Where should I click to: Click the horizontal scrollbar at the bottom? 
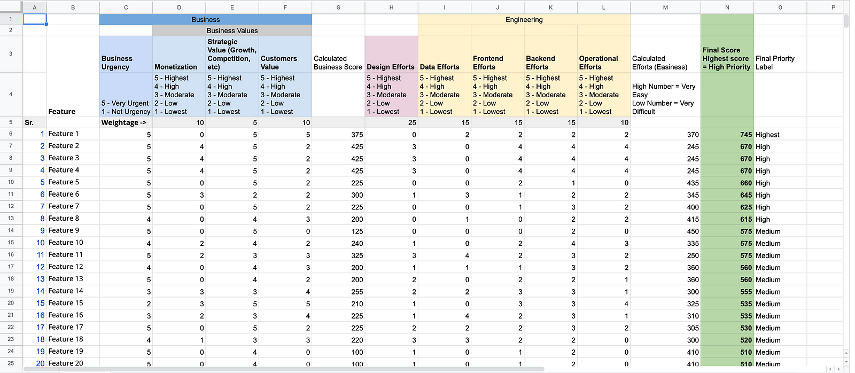[283, 369]
